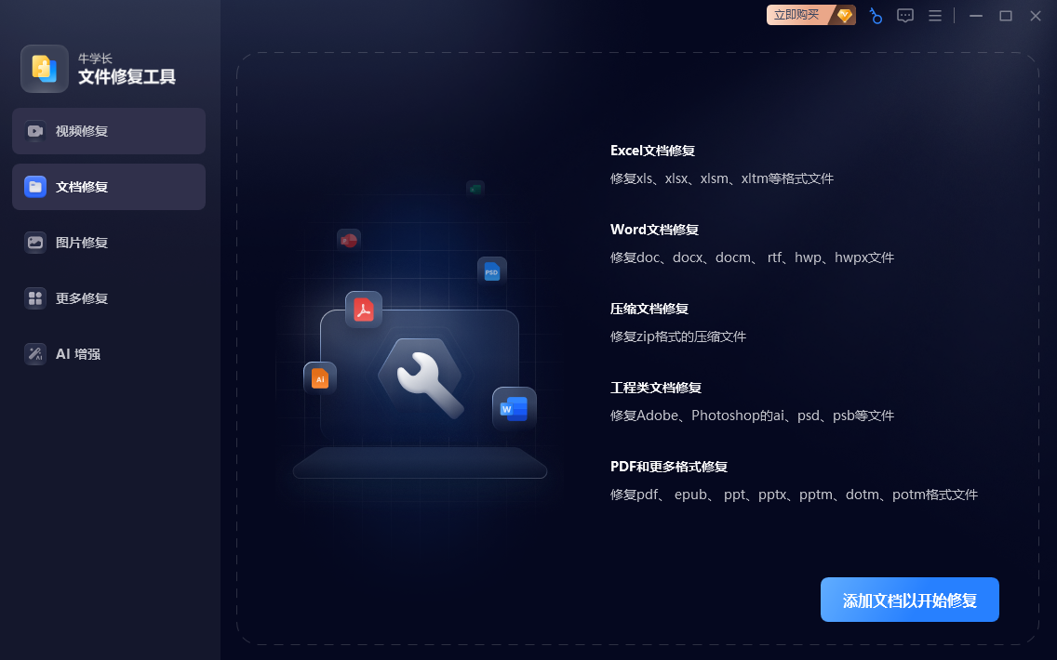This screenshot has height=660, width=1057.
Task: Click the blue key registration icon
Action: (875, 16)
